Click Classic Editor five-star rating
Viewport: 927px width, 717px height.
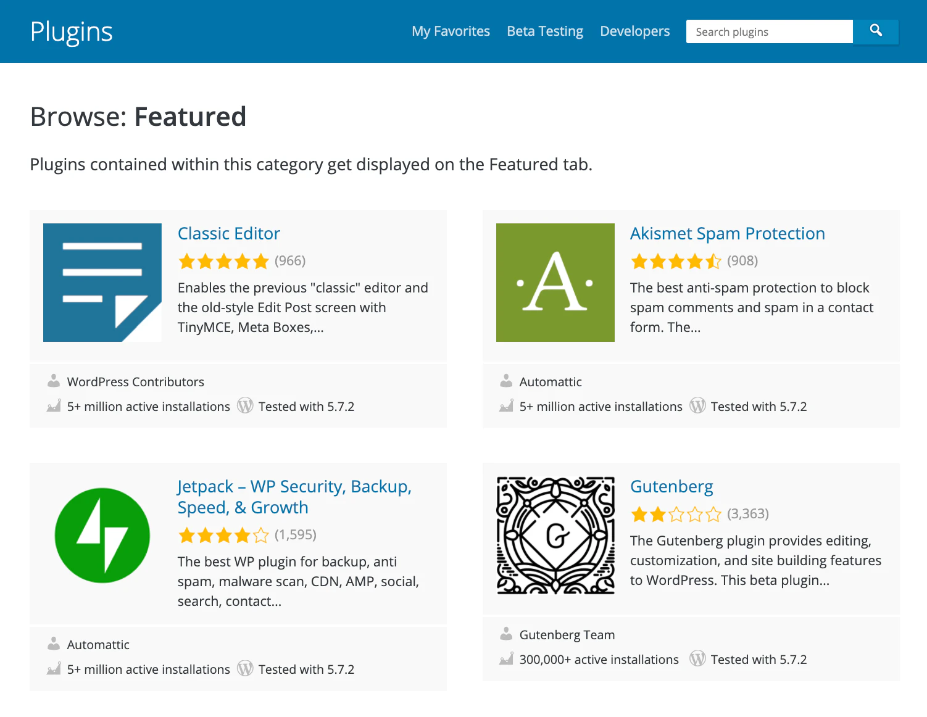(223, 262)
